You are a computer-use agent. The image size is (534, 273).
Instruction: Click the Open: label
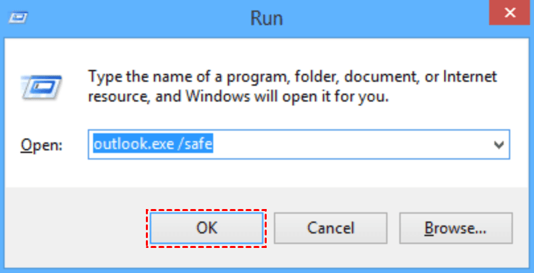pos(42,145)
